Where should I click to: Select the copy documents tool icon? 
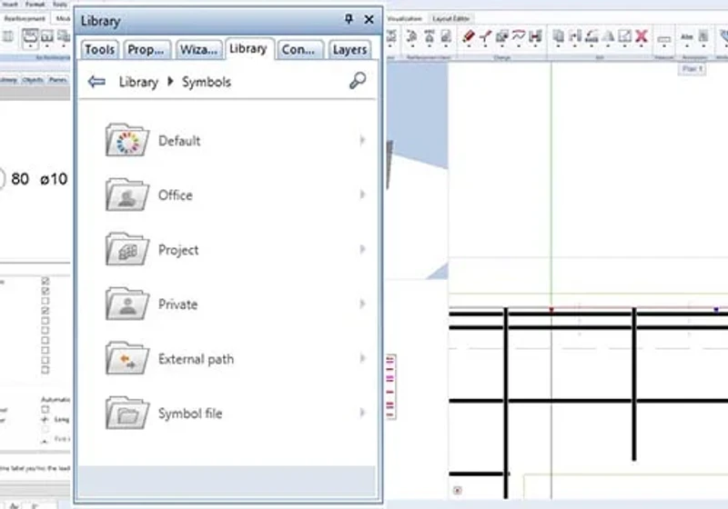click(559, 36)
